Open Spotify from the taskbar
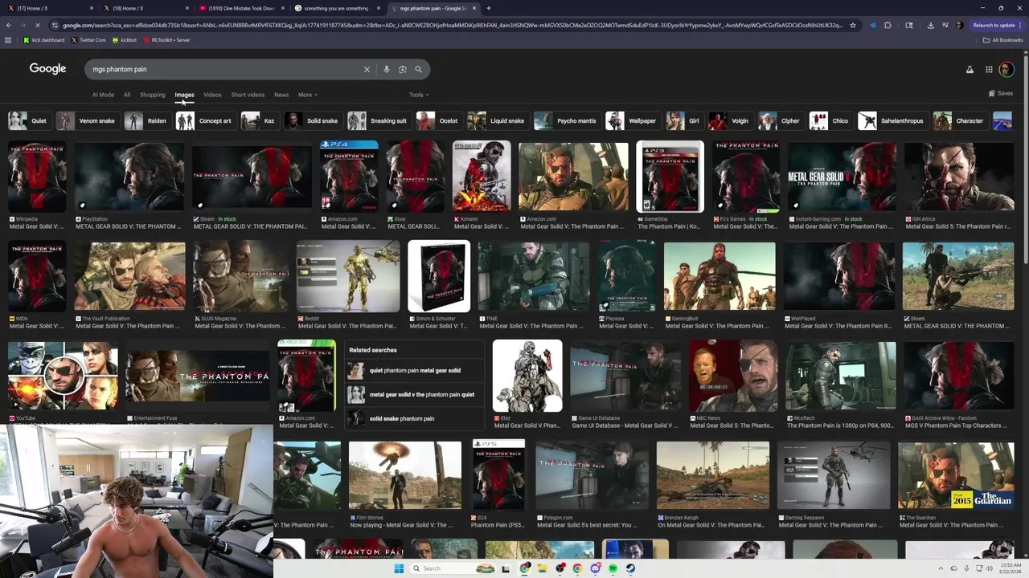The width and height of the screenshot is (1029, 578). click(613, 568)
